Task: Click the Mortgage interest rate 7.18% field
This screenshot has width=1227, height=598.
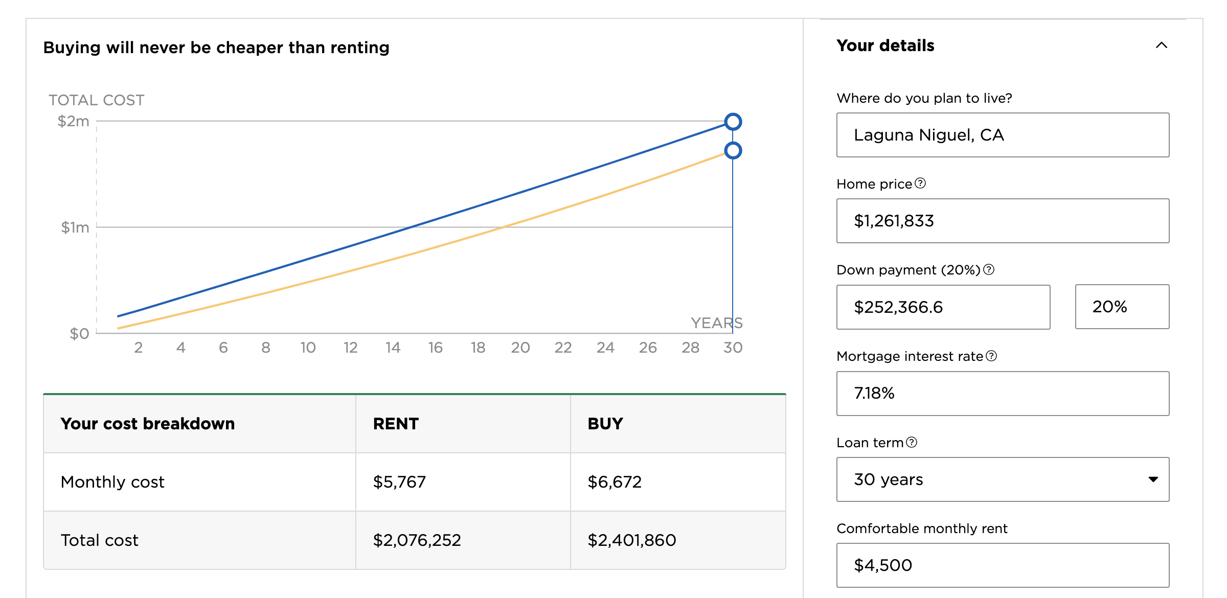Action: coord(1003,394)
